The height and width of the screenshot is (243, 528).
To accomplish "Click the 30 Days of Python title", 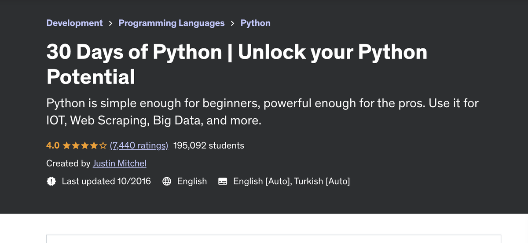I will [237, 64].
